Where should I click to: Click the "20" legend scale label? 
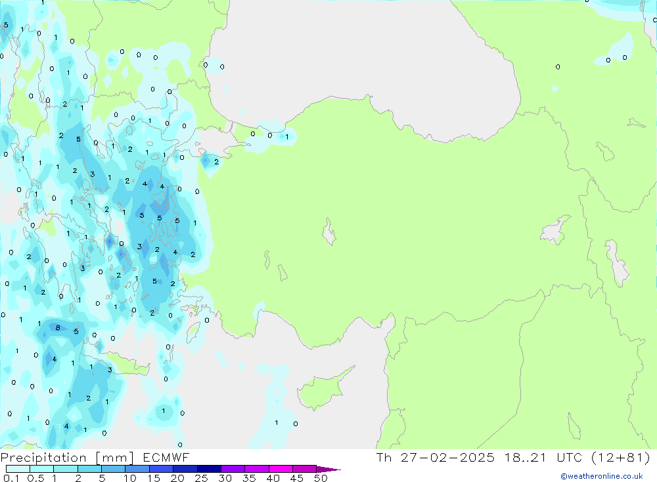pos(177,478)
